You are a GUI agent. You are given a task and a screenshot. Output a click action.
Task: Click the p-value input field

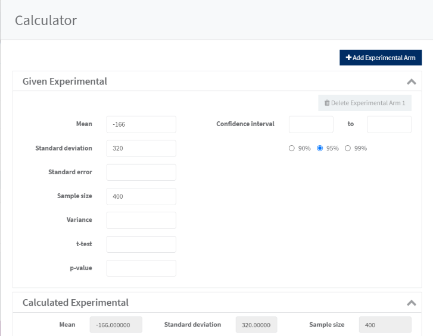pyautogui.click(x=141, y=268)
